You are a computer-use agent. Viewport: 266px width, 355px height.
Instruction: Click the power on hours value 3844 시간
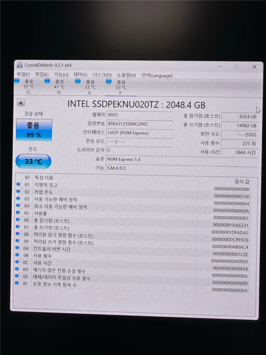pos(239,152)
